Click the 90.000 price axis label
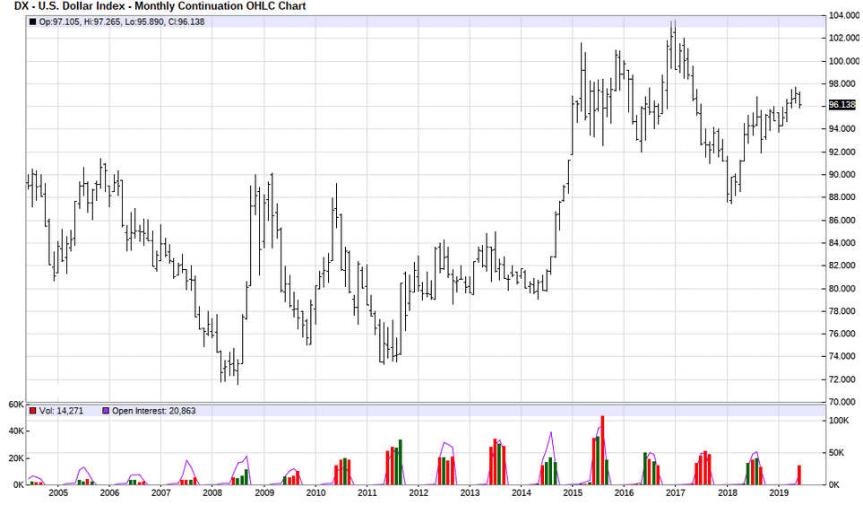Viewport: 863px width, 505px height. (x=842, y=175)
